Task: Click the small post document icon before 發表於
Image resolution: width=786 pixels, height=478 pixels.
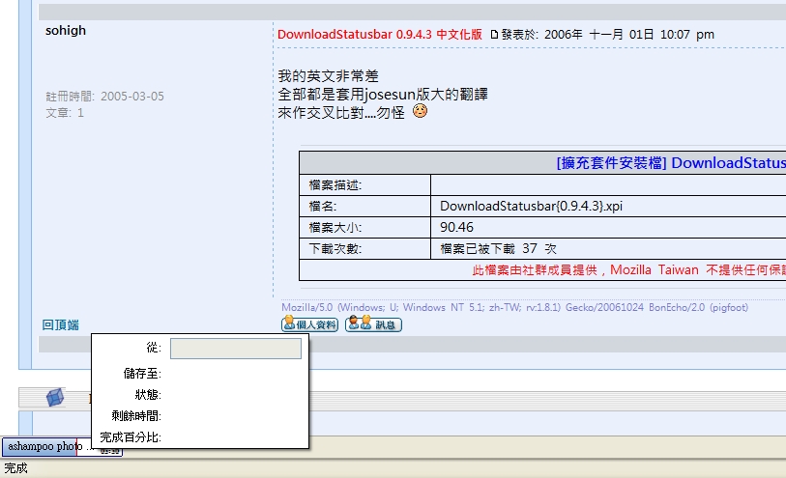Action: tap(494, 34)
